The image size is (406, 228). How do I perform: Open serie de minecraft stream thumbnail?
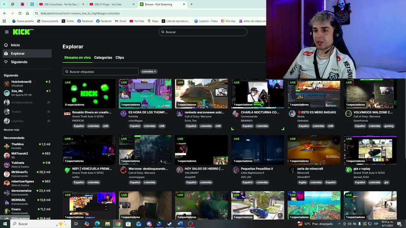coord(314,150)
